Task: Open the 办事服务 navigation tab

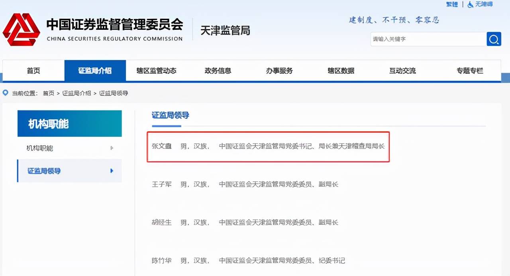Action: pos(279,71)
